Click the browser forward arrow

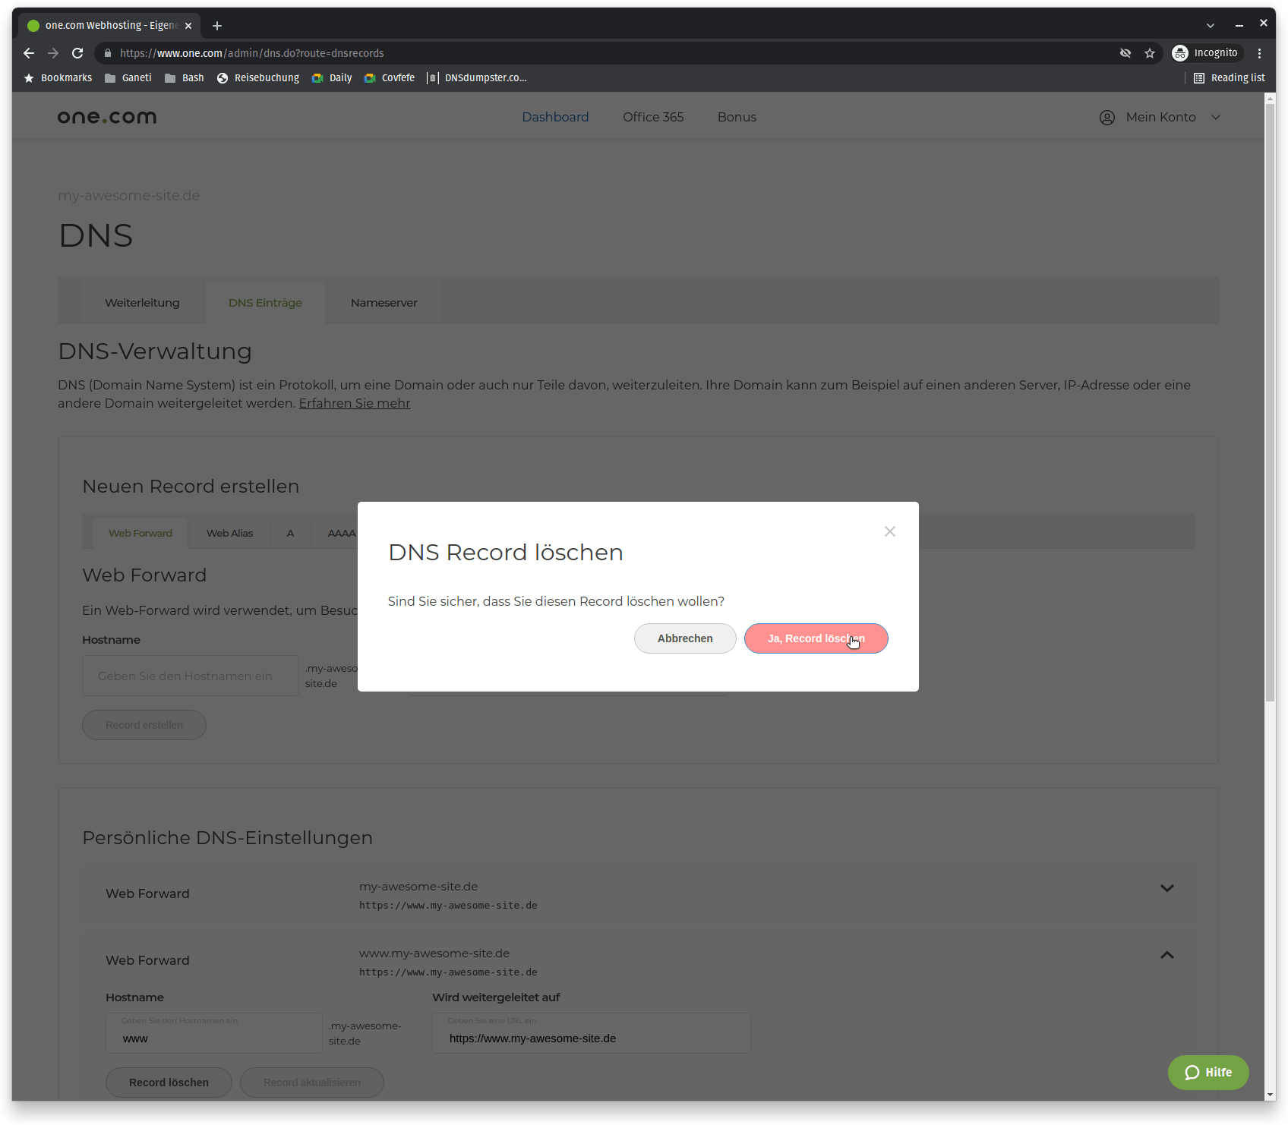point(53,53)
